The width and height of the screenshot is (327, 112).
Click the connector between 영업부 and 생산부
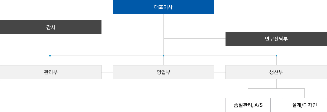220,72
